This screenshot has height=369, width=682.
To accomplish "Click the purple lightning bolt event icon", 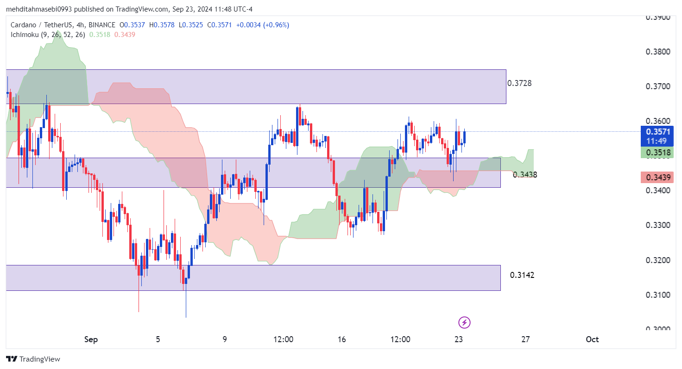I will coord(464,322).
